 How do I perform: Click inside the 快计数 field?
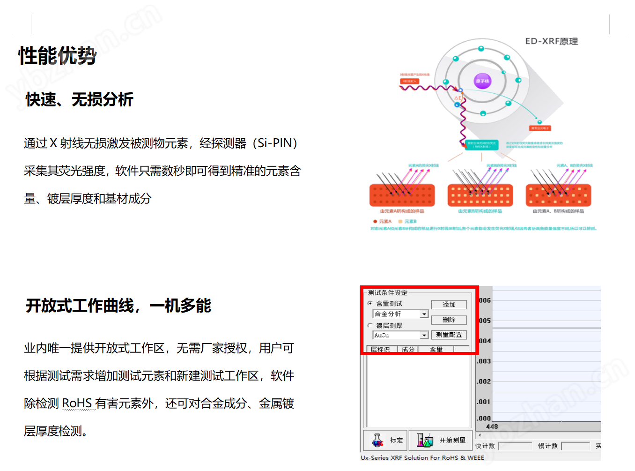pos(515,446)
